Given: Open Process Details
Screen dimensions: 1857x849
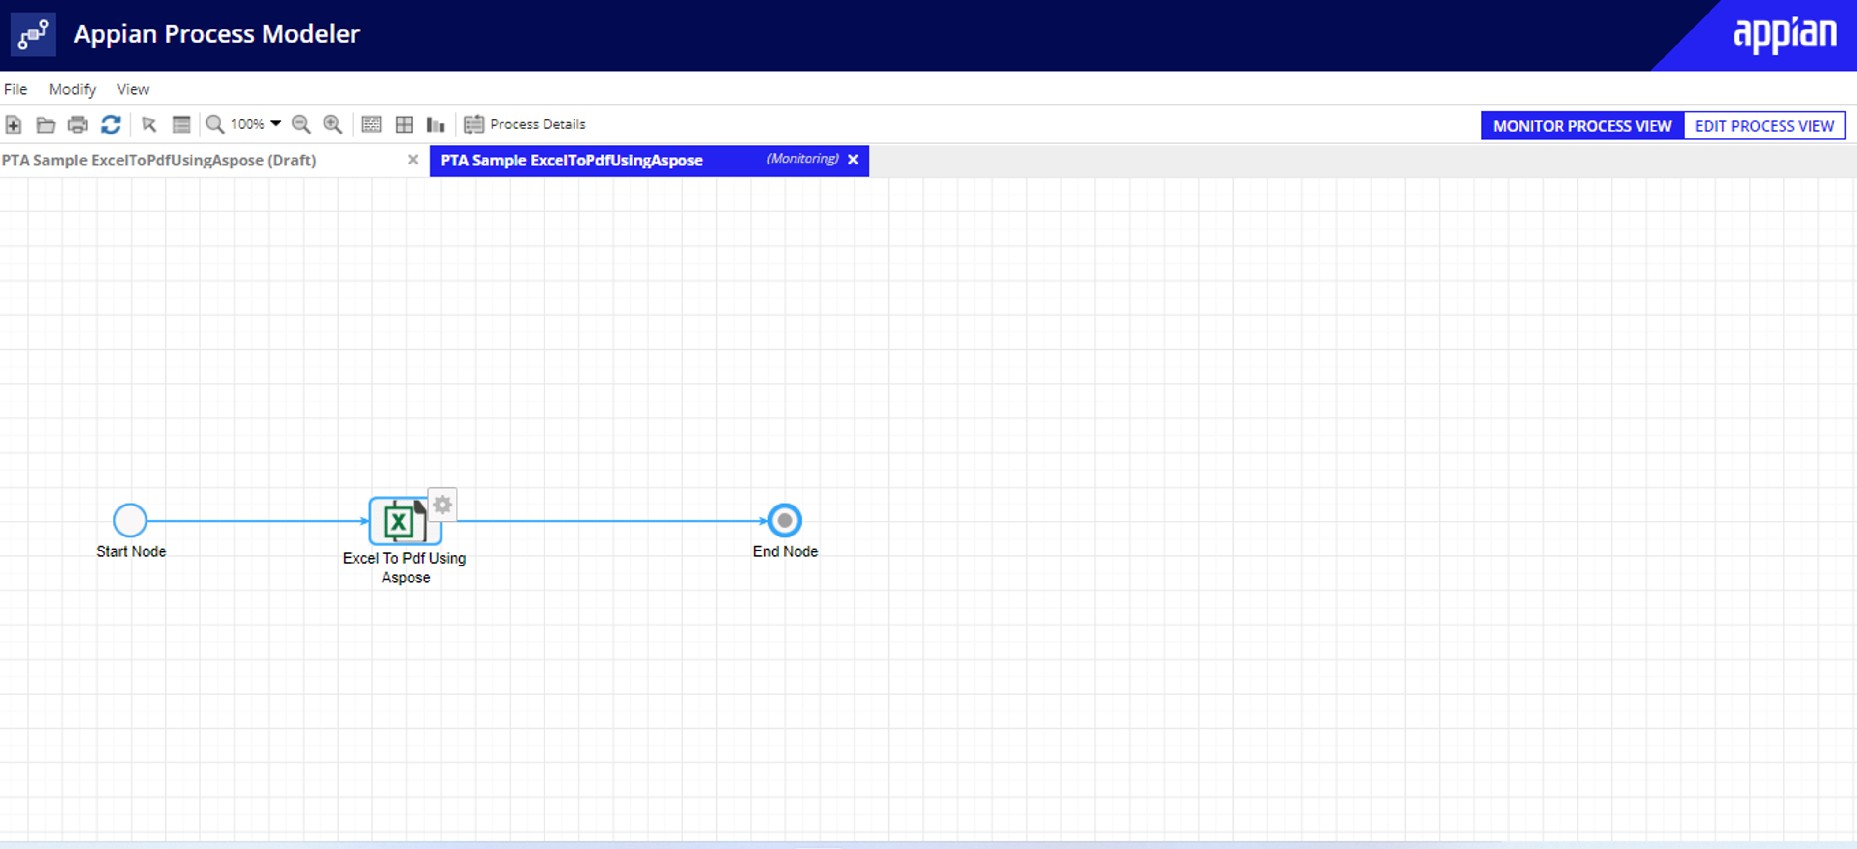Looking at the screenshot, I should point(525,124).
